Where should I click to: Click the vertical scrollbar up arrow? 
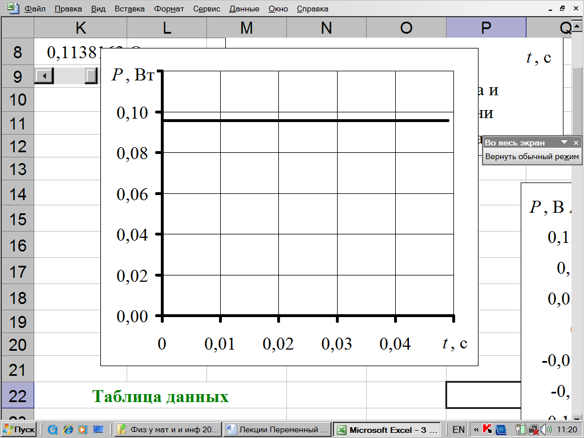pos(577,26)
